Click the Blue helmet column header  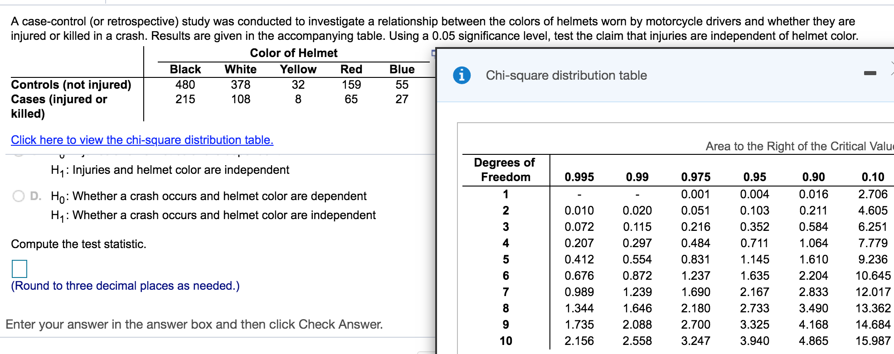[402, 69]
